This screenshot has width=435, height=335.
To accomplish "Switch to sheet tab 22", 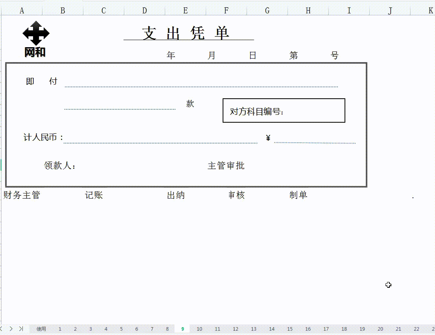I will [416, 329].
